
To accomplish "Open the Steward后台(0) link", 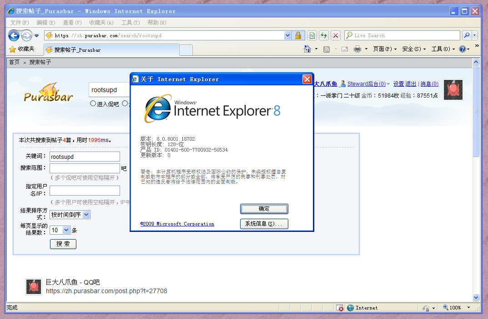I will (x=366, y=84).
